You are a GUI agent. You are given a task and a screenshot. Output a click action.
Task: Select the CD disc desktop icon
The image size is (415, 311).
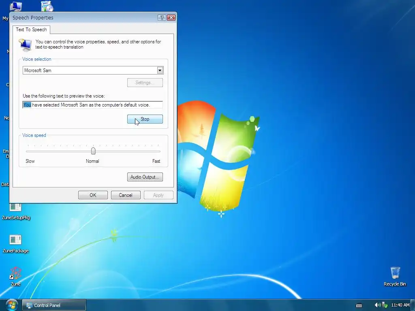[47, 6]
